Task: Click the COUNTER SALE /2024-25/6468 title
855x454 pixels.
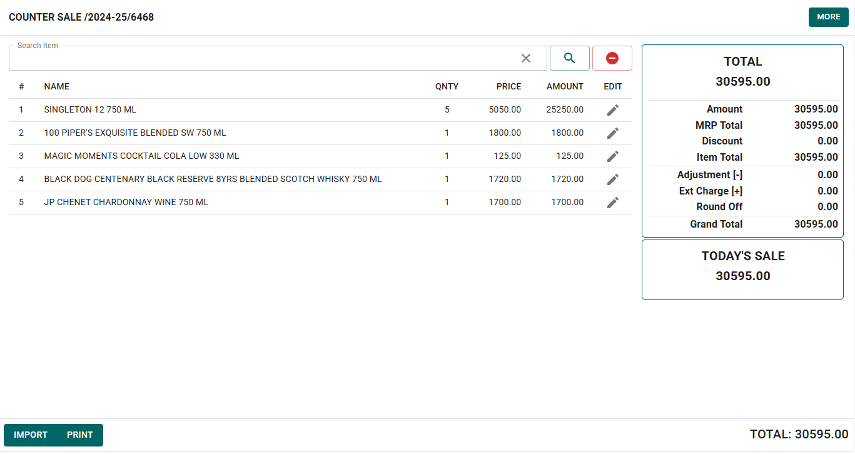Action: (81, 18)
